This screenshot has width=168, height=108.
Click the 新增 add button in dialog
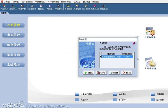point(114,73)
